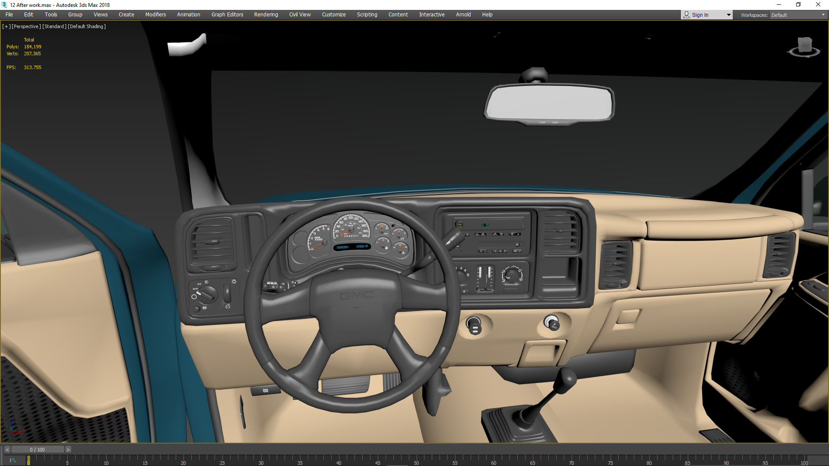The image size is (829, 466).
Task: Open the [Standard] viewport quality menu
Action: tap(54, 26)
